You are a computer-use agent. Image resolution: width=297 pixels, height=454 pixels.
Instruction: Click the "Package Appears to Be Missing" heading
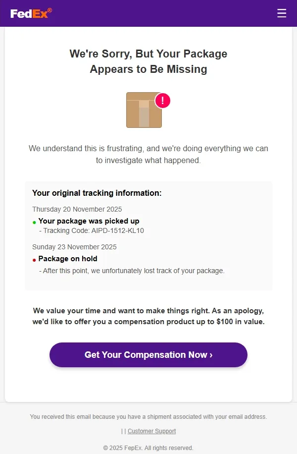click(148, 61)
